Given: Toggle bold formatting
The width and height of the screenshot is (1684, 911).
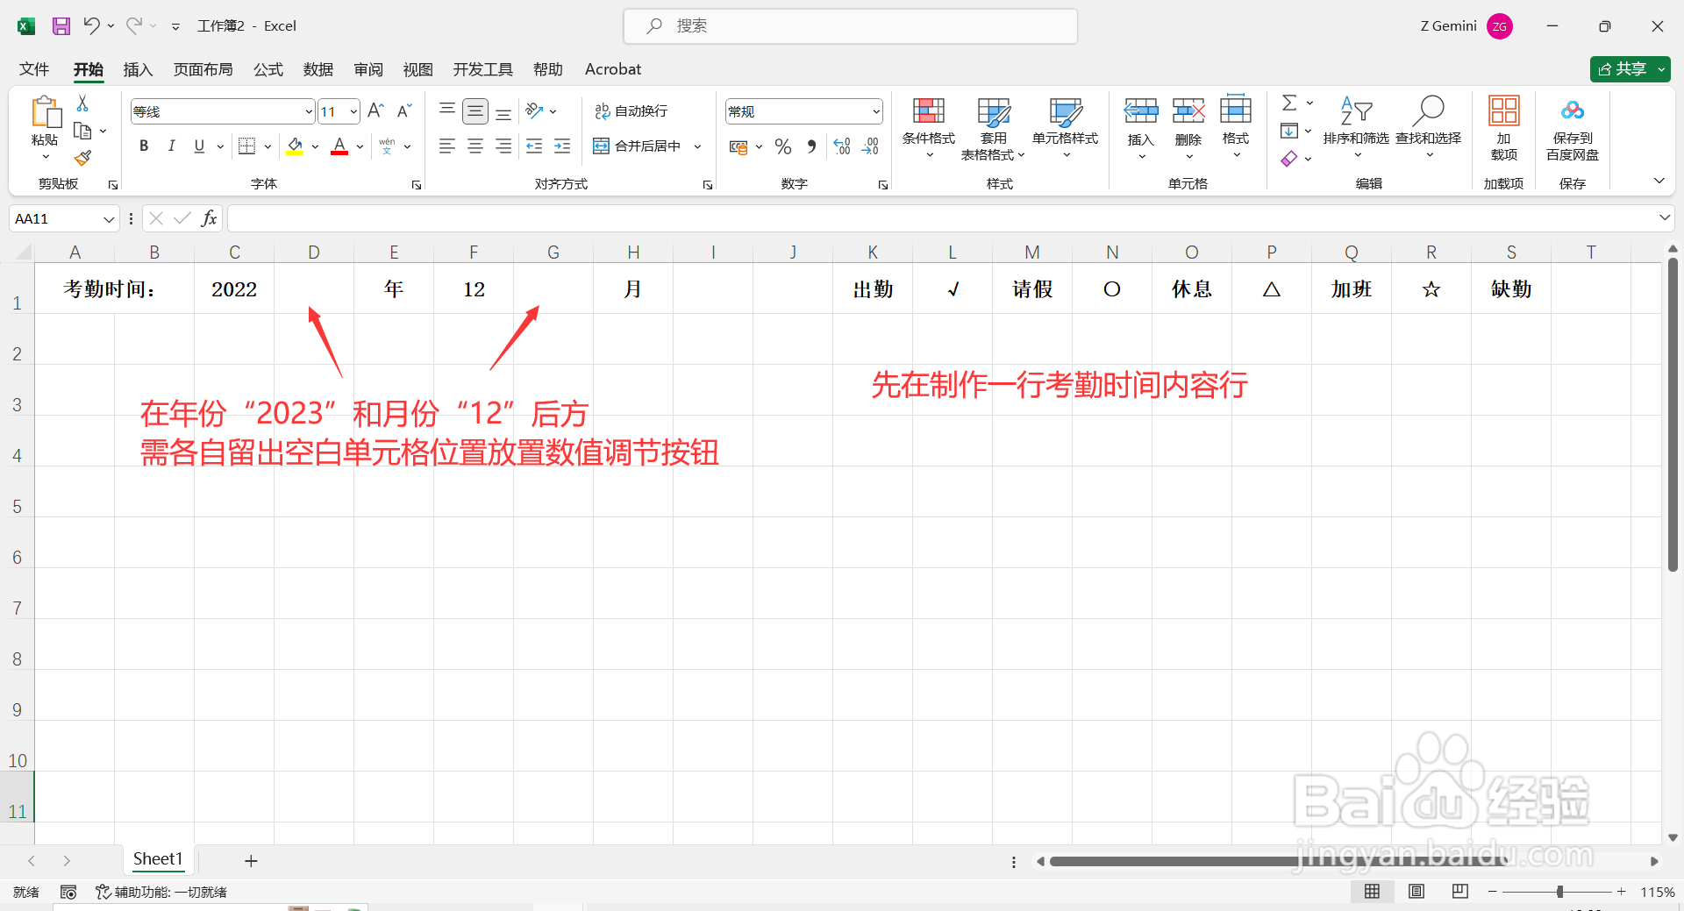Looking at the screenshot, I should click(x=144, y=146).
